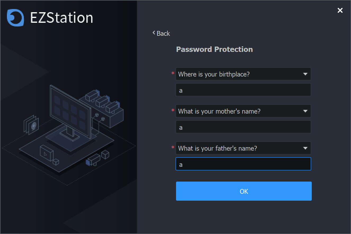Click the play video box illustration
The height and width of the screenshot is (234, 351).
[46, 153]
